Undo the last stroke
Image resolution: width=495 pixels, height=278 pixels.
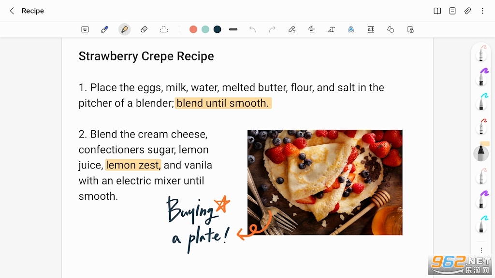tap(252, 29)
